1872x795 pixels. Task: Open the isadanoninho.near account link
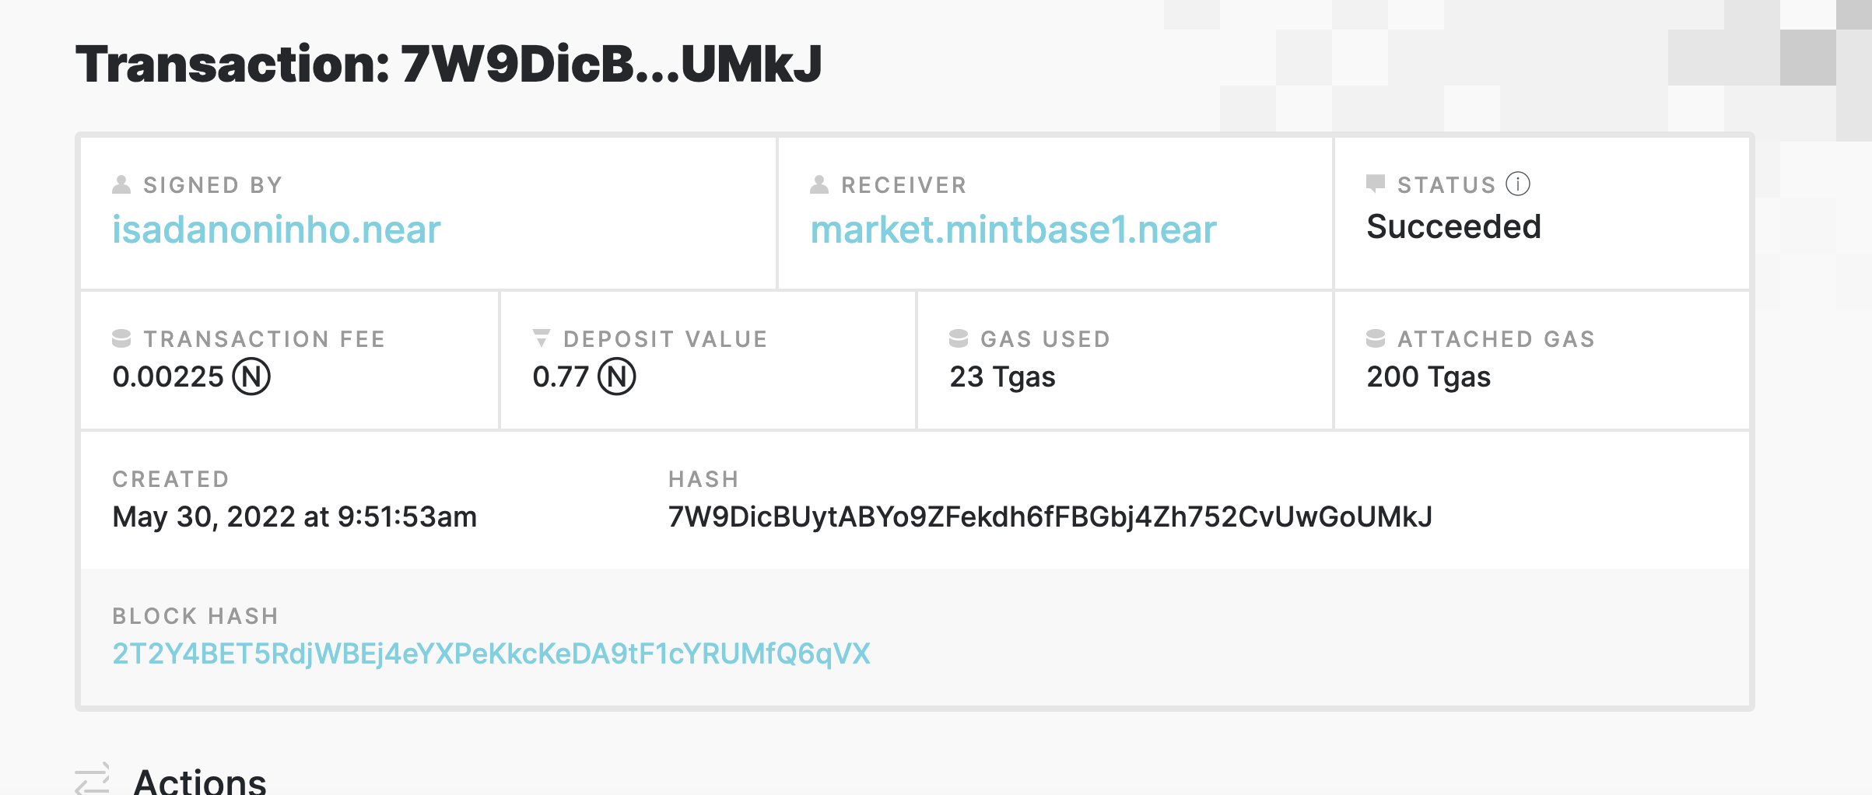coord(276,229)
